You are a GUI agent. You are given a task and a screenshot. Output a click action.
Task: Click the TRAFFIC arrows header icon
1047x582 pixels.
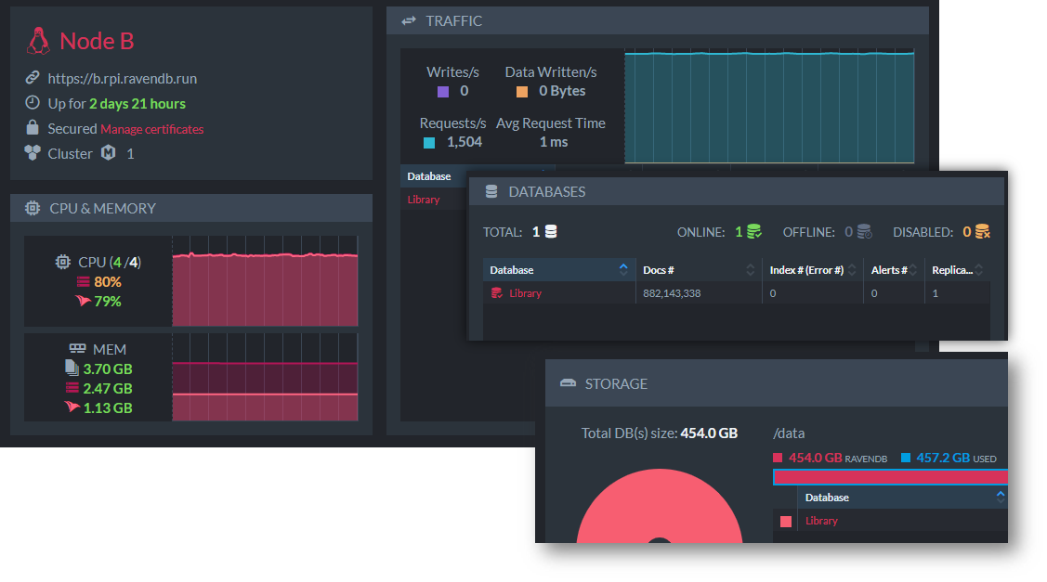point(409,20)
